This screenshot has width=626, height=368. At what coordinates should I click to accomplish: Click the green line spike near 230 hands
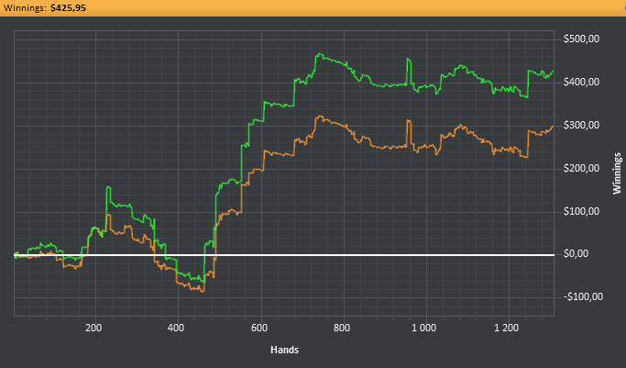point(108,187)
